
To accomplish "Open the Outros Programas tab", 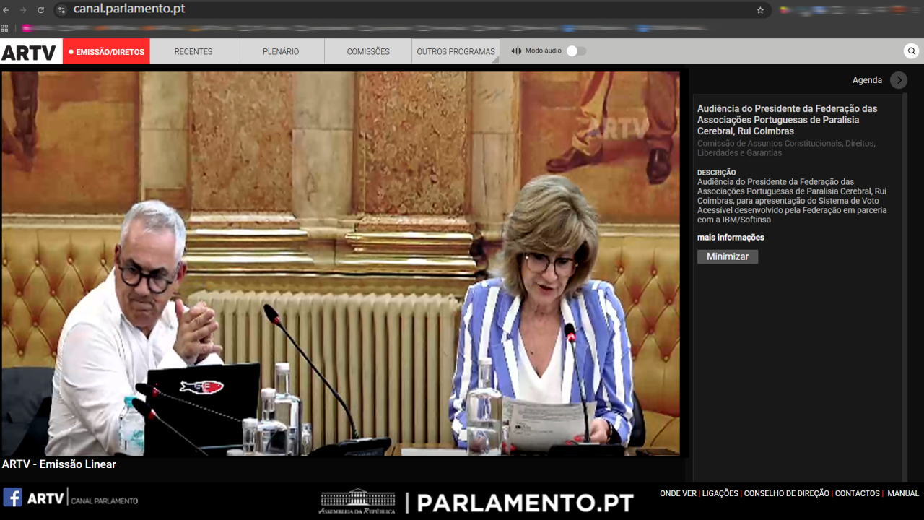I will pos(456,51).
